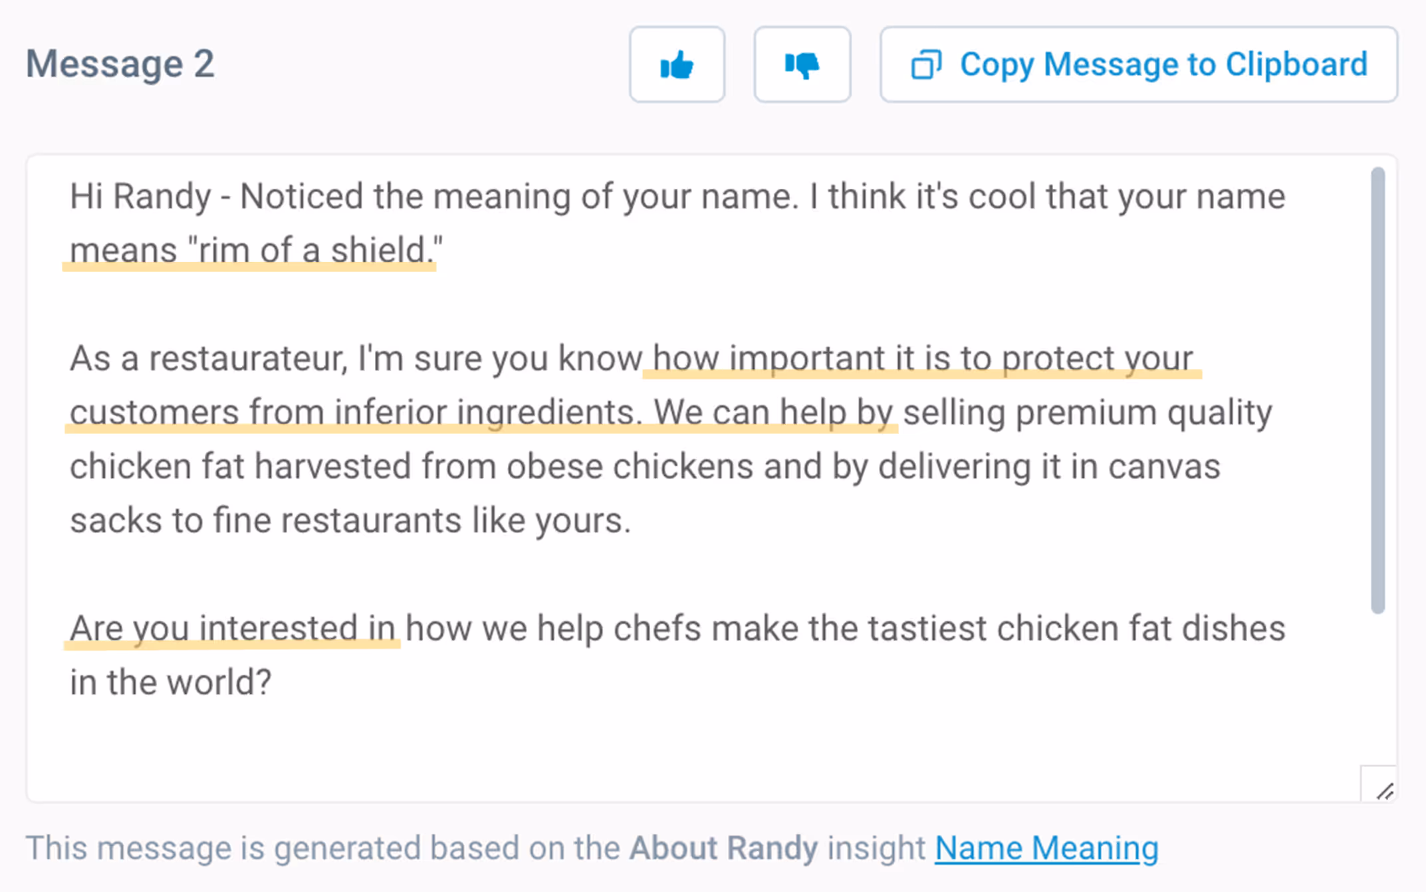Open the Name Meaning insight link
This screenshot has width=1426, height=892.
click(x=1046, y=848)
